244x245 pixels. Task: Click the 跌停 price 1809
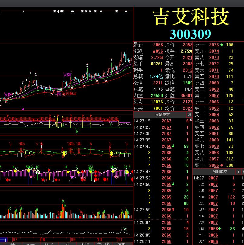(188, 83)
